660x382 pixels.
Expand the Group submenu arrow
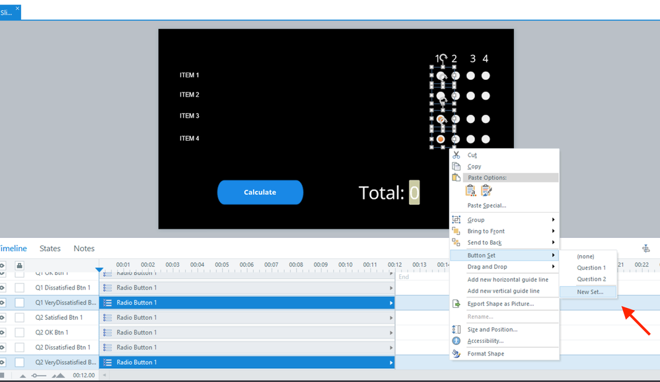(x=553, y=220)
